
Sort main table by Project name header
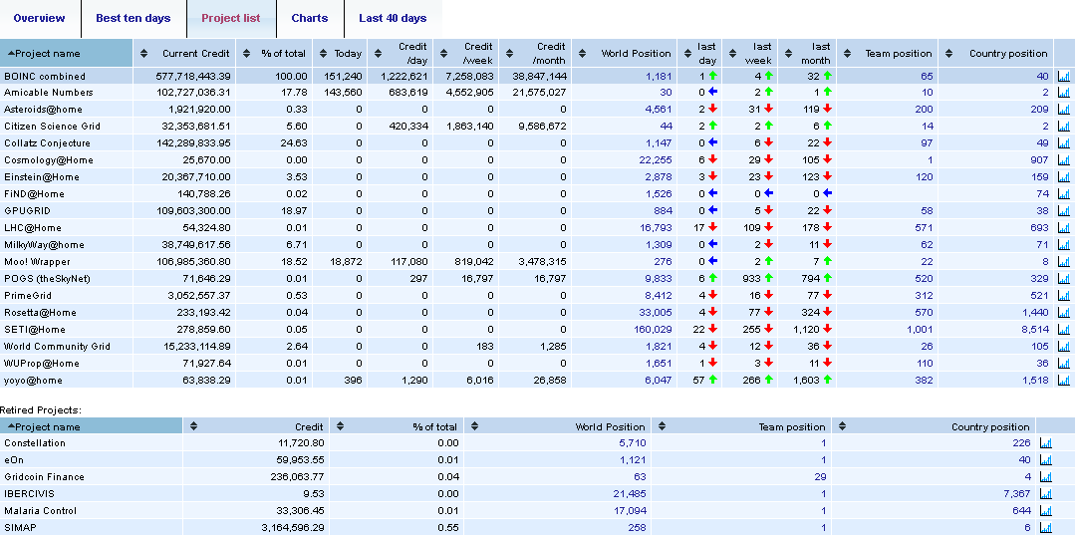[66, 54]
